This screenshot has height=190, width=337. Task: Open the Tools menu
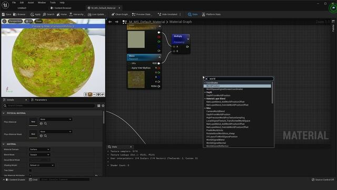click(53, 3)
